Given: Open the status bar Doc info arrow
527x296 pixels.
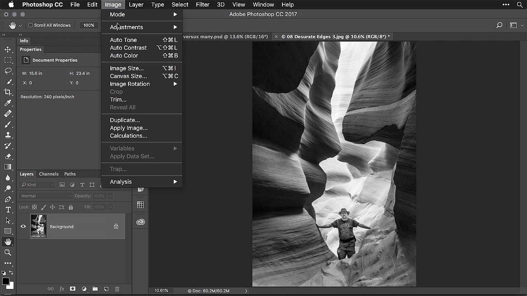Looking at the screenshot, I should point(246,291).
